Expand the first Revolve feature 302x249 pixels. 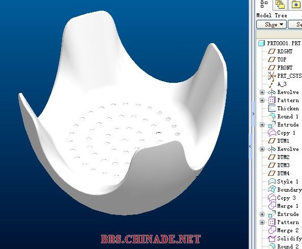[262, 92]
